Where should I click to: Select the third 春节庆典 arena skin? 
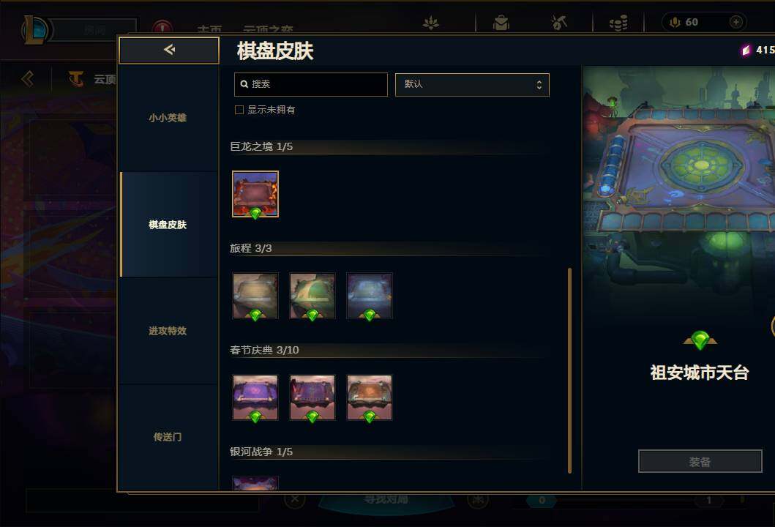[370, 397]
